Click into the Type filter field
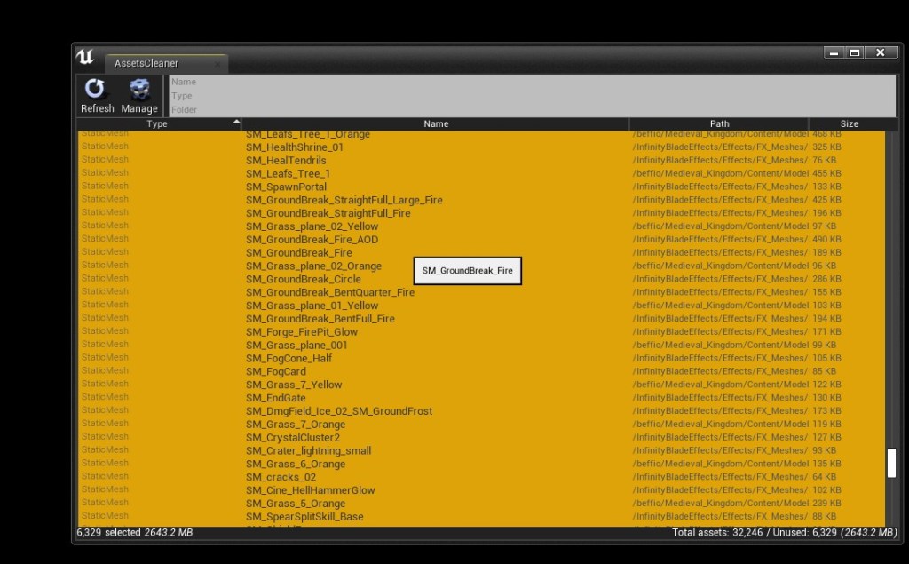This screenshot has height=564, width=909. point(531,96)
